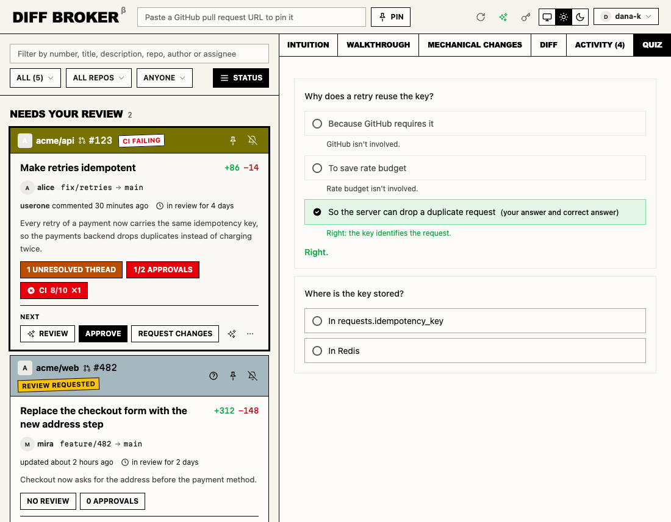Click clock icon by 'in review for 2 days'
Viewport: 671px width, 522px height.
pos(125,462)
